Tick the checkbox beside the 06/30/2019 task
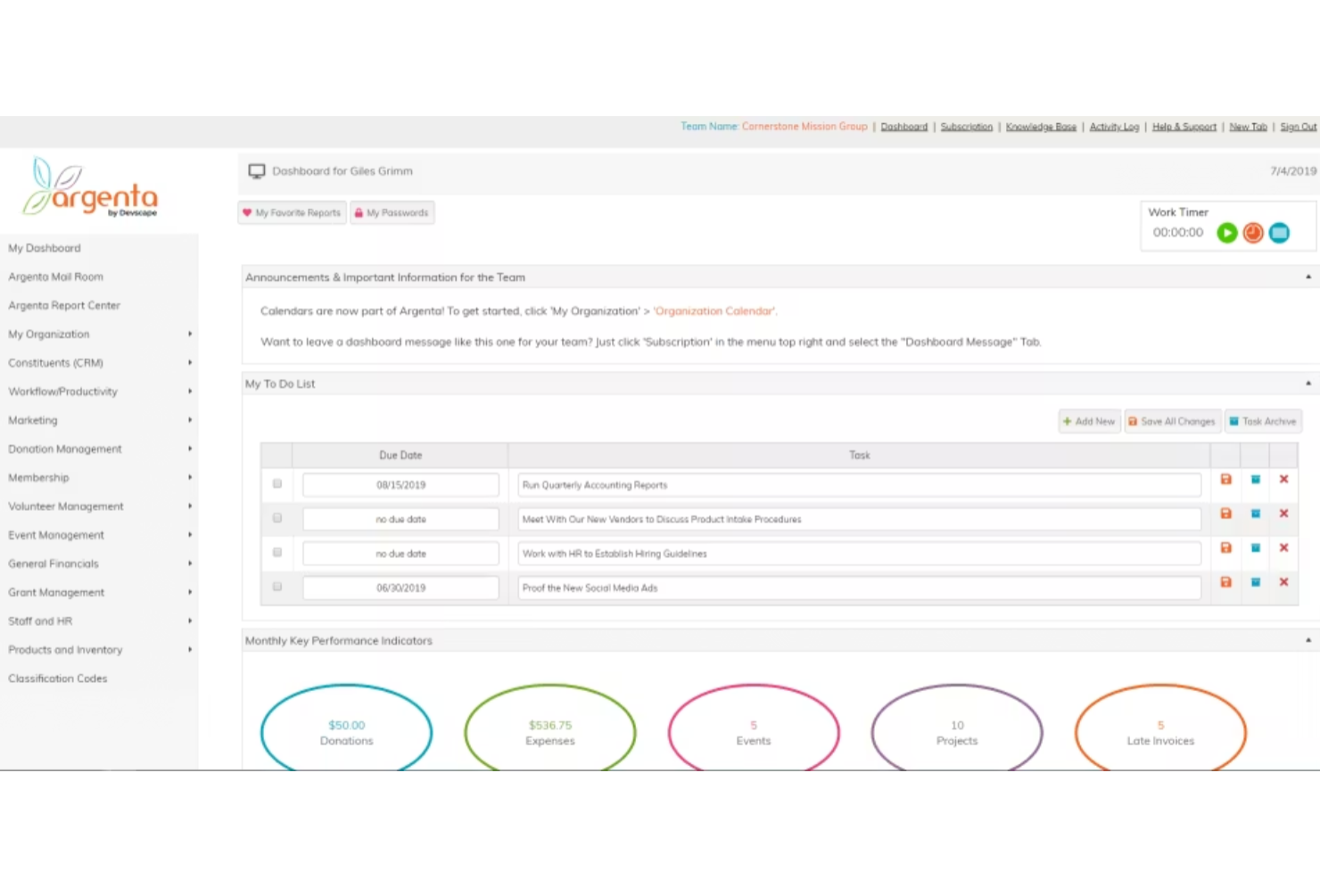The image size is (1320, 880). tap(276, 586)
